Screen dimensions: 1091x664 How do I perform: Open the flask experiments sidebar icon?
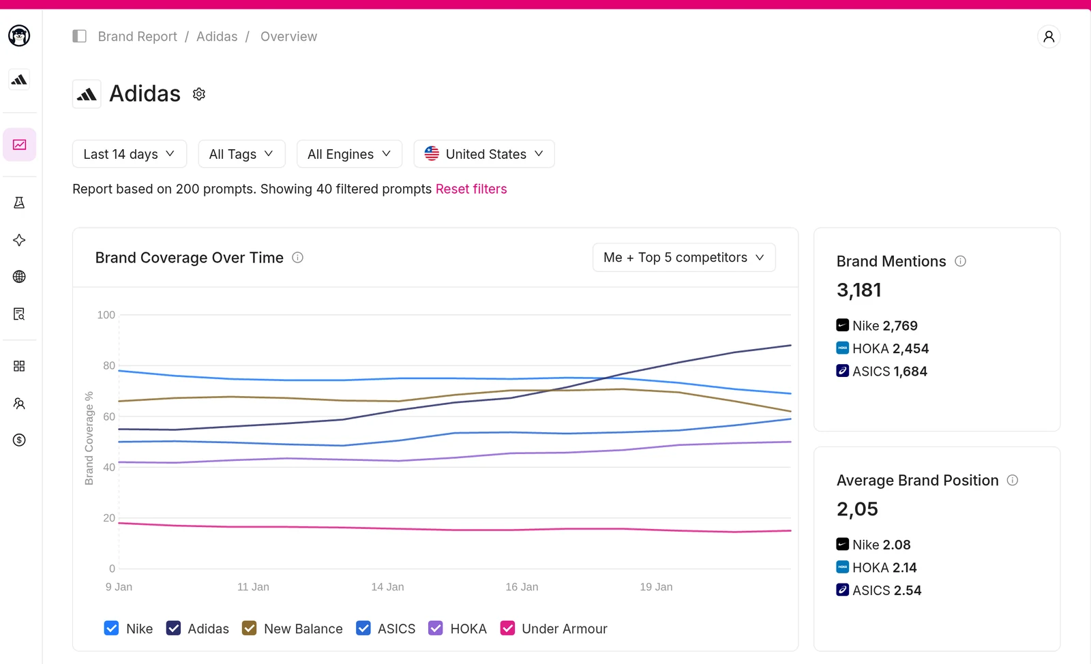tap(19, 202)
